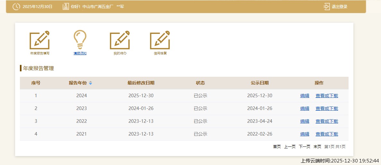Open the 年度报告填写 pencil icon
381x165 pixels.
pyautogui.click(x=39, y=40)
